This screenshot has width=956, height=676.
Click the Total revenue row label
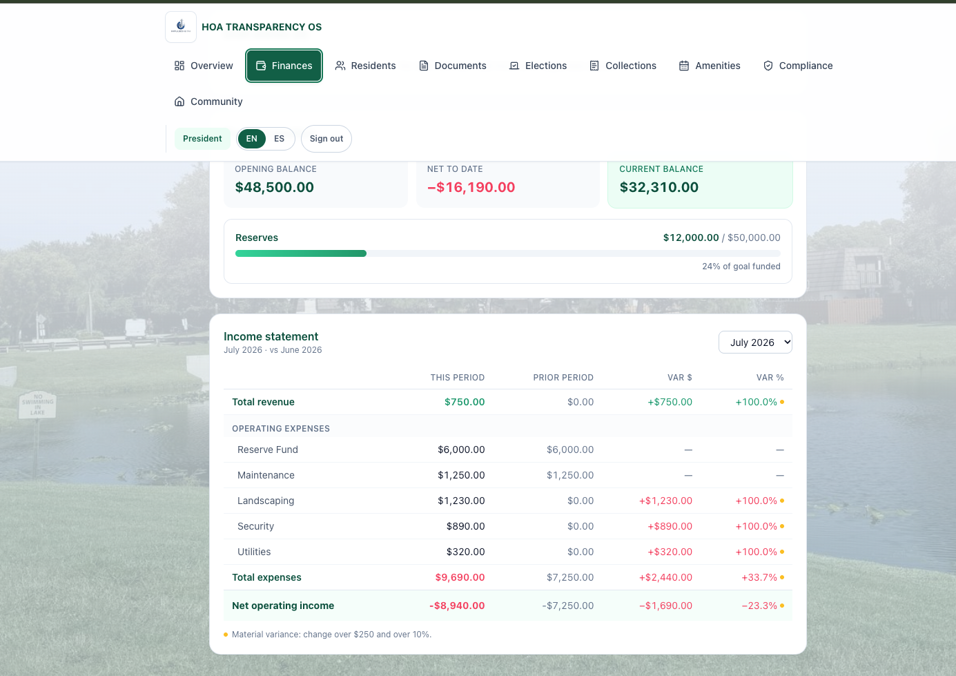click(263, 402)
